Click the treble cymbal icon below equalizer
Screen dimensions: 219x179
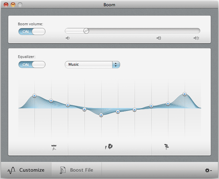point(166,147)
